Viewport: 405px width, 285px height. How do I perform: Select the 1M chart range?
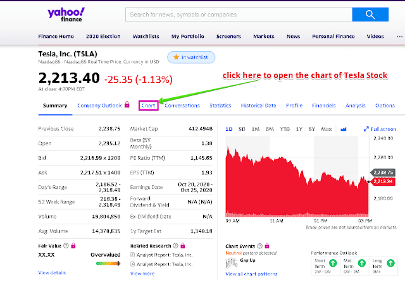tap(256, 129)
